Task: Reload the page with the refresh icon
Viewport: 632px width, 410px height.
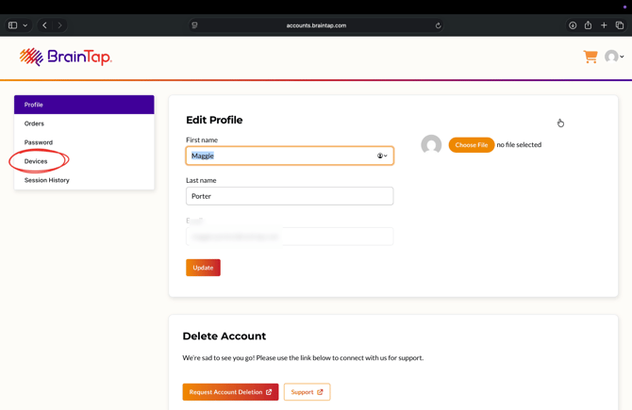Action: pos(438,25)
